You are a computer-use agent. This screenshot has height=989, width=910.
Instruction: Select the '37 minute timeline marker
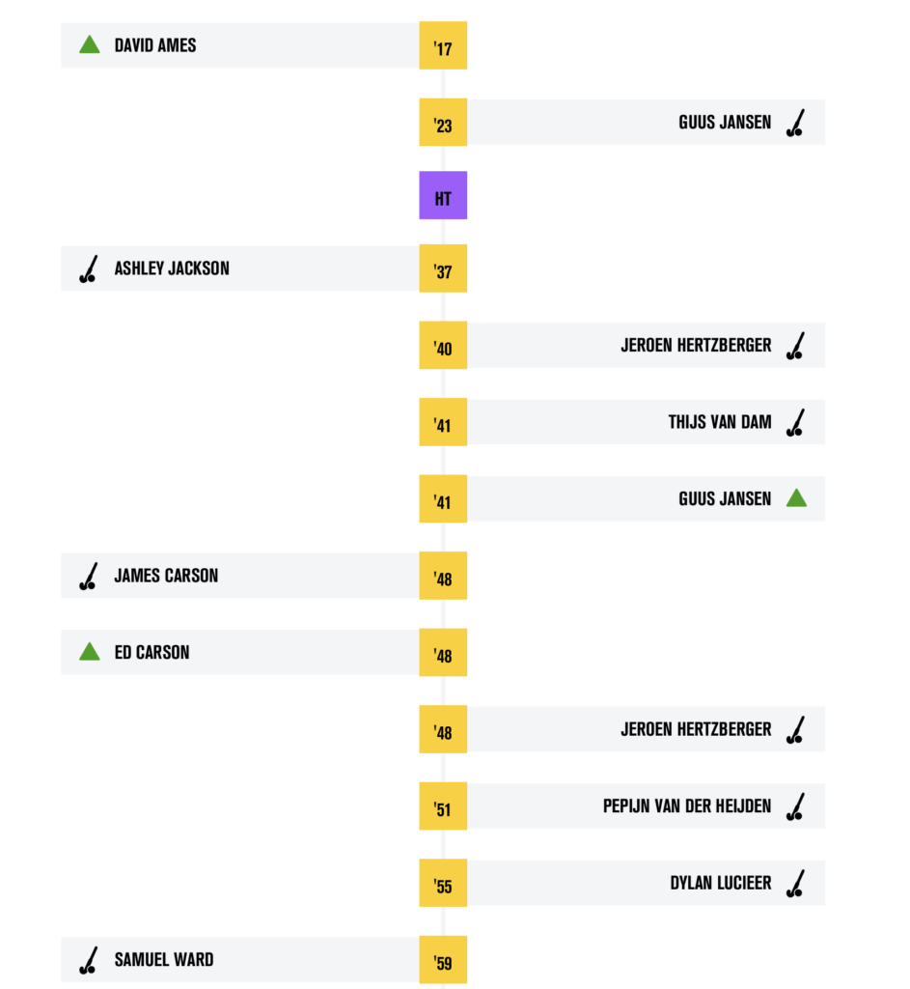coord(443,268)
